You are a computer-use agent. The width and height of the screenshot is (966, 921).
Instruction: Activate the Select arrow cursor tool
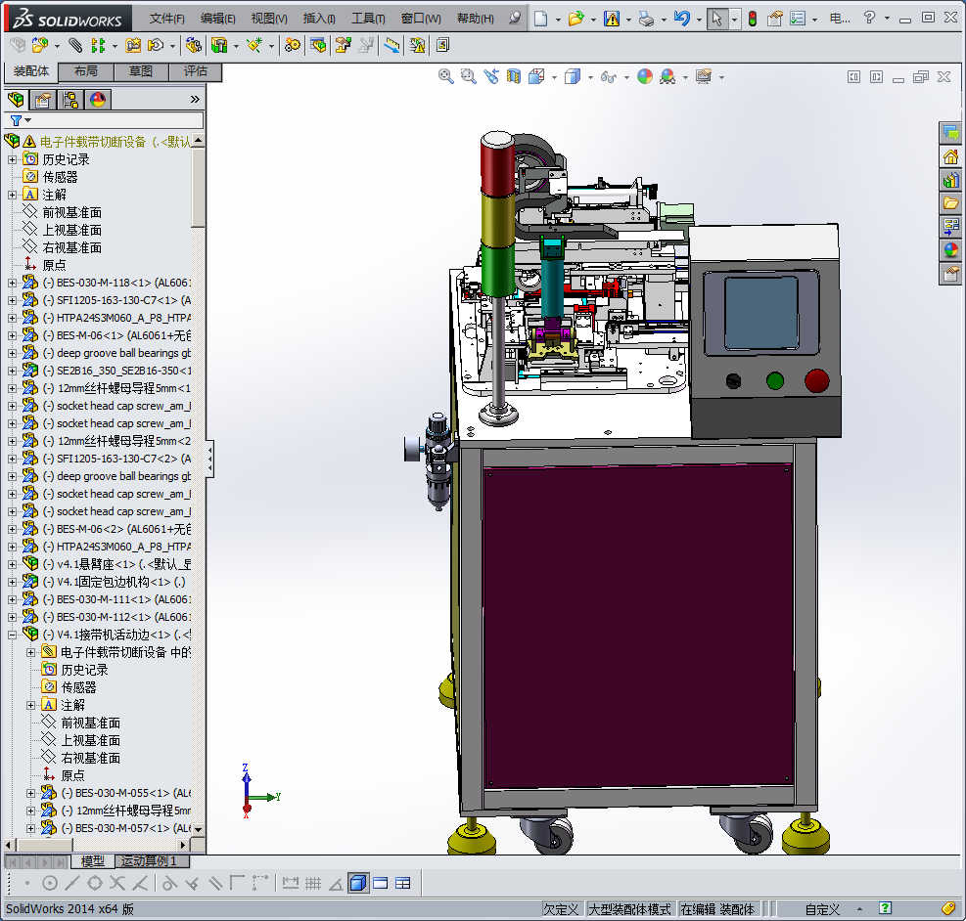click(x=716, y=19)
